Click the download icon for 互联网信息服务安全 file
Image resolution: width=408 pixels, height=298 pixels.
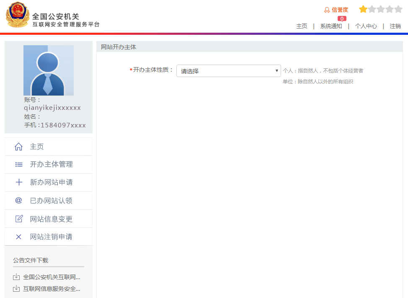point(16,288)
